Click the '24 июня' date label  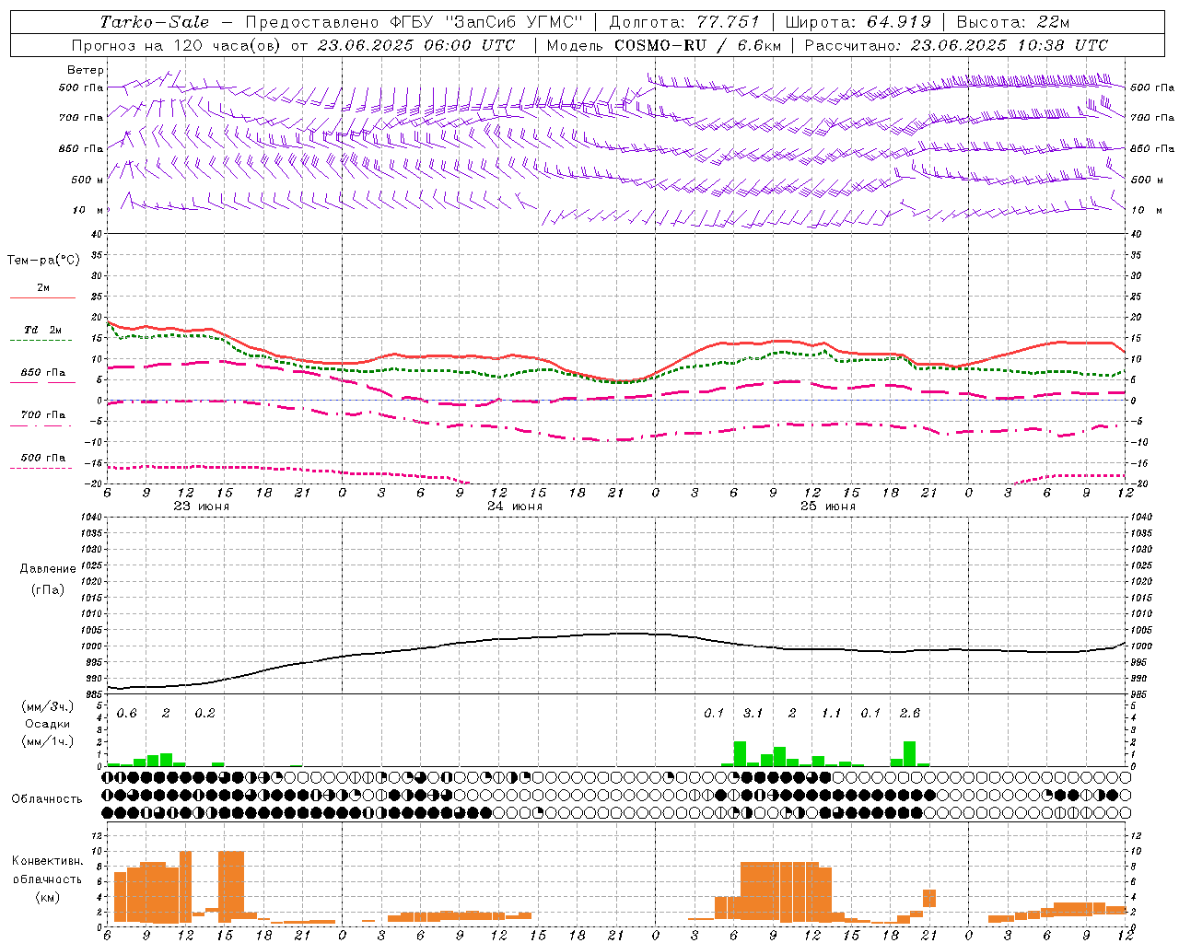(x=515, y=506)
